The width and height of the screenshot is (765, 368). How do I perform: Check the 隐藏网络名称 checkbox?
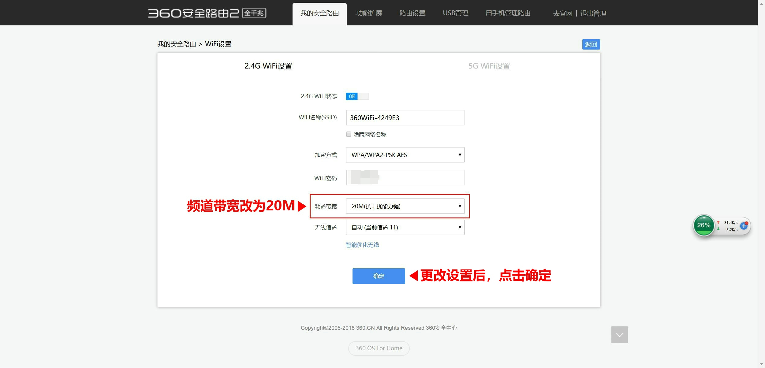349,134
